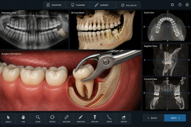Open the Axial View CT slice
Viewport: 191px width, 127px height.
click(167, 26)
